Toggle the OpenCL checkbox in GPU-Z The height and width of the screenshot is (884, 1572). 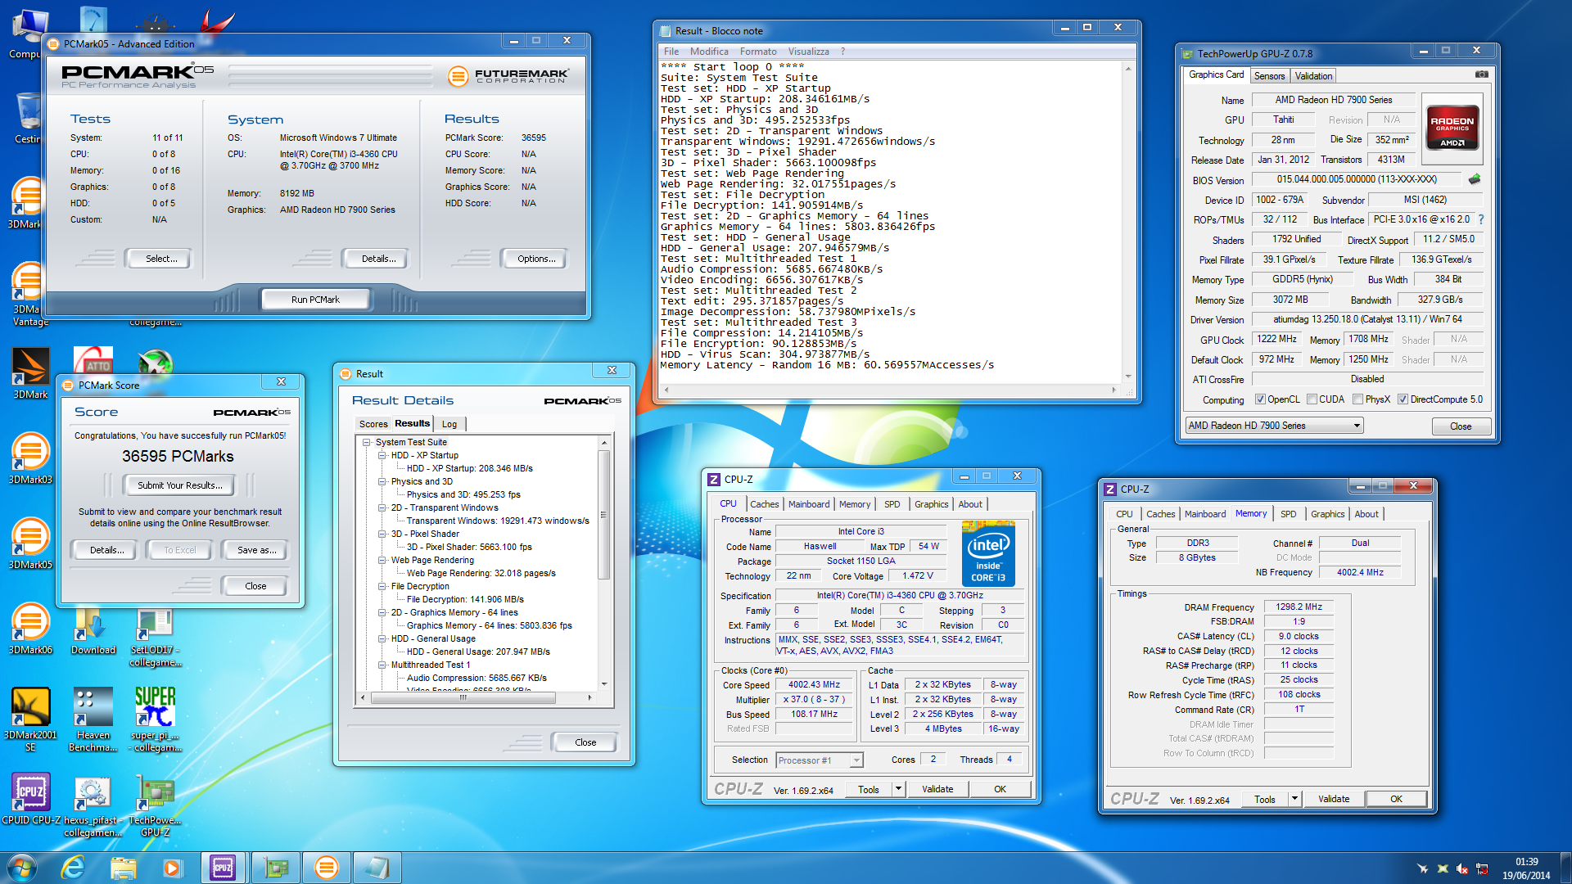tap(1261, 399)
